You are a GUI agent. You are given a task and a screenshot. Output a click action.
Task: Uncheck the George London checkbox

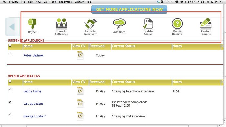10,115
